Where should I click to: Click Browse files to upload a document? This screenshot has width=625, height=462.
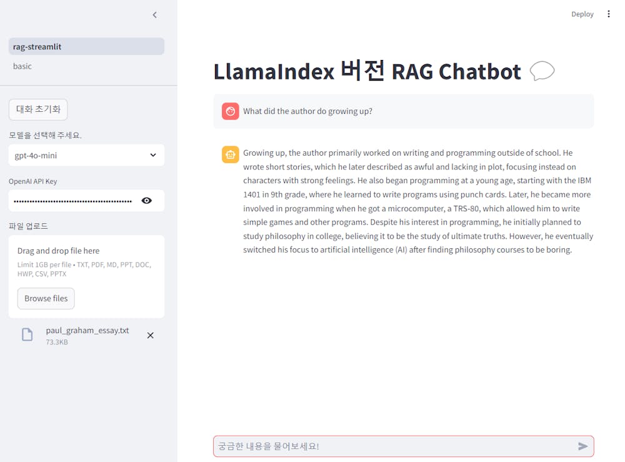[46, 298]
